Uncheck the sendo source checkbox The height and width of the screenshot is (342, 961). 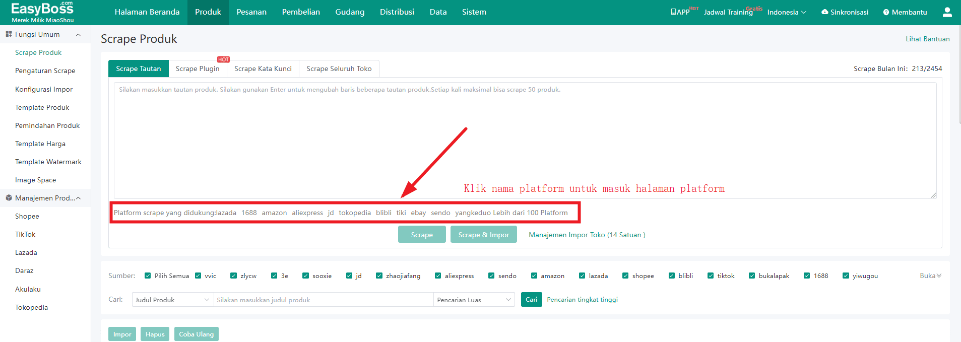pyautogui.click(x=491, y=276)
